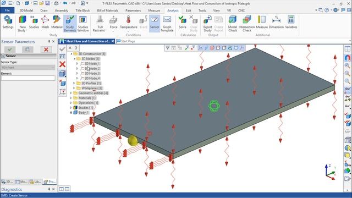Click the Sensor tool in ribbon

click(155, 24)
